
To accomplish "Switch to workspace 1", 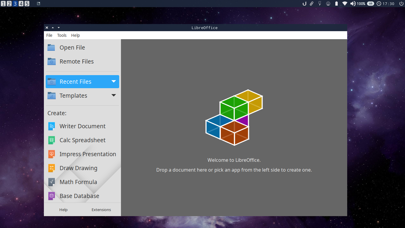I will (x=3, y=4).
